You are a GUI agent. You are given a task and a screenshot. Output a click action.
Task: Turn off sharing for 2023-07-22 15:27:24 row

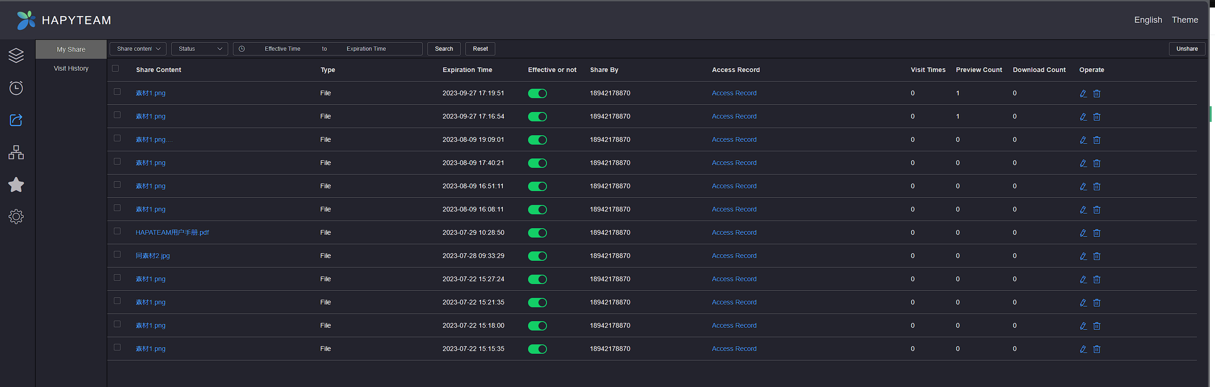(538, 279)
